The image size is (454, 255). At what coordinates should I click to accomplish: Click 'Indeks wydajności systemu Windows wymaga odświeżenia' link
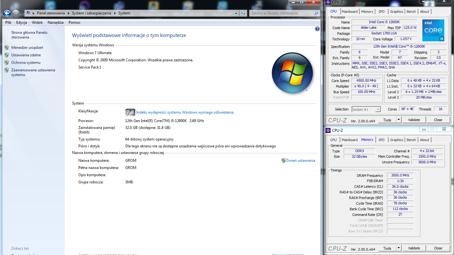[185, 112]
